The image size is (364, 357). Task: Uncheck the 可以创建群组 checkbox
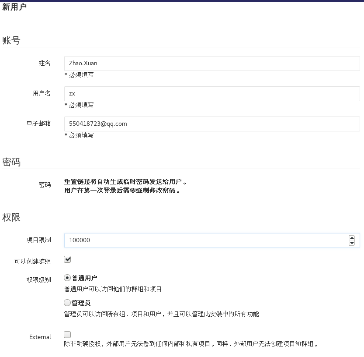click(67, 259)
